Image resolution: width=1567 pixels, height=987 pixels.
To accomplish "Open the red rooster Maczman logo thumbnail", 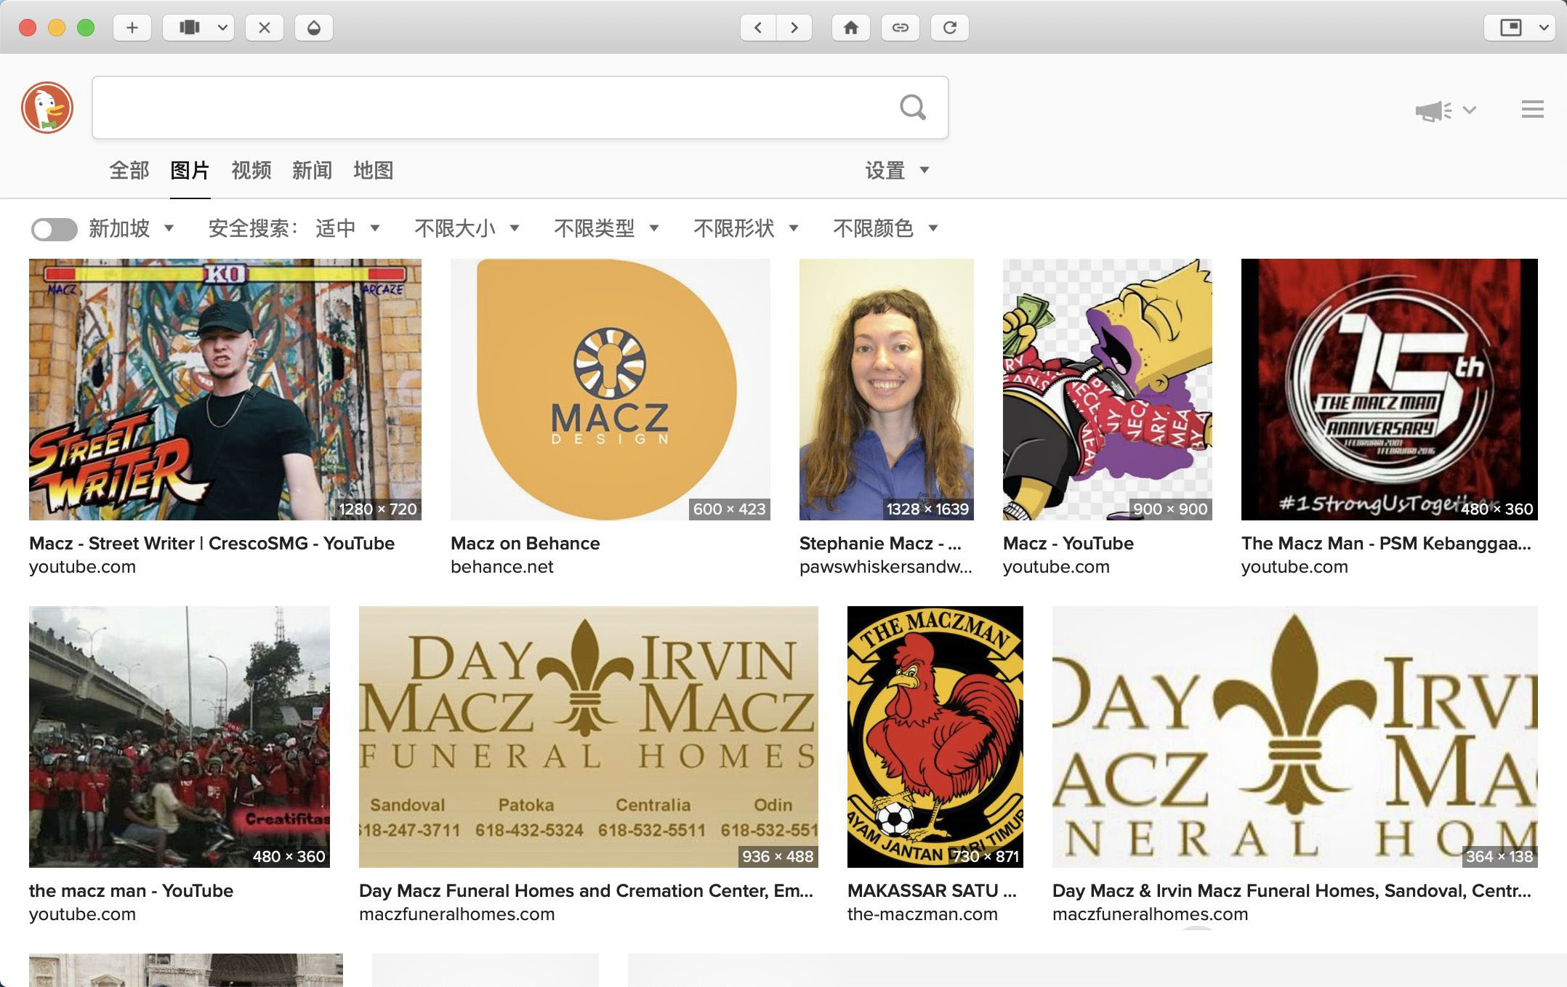I will pos(935,737).
